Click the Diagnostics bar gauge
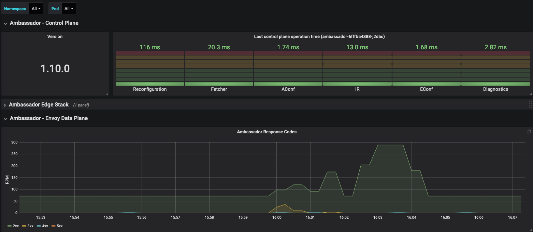This screenshot has width=533, height=232. (495, 68)
